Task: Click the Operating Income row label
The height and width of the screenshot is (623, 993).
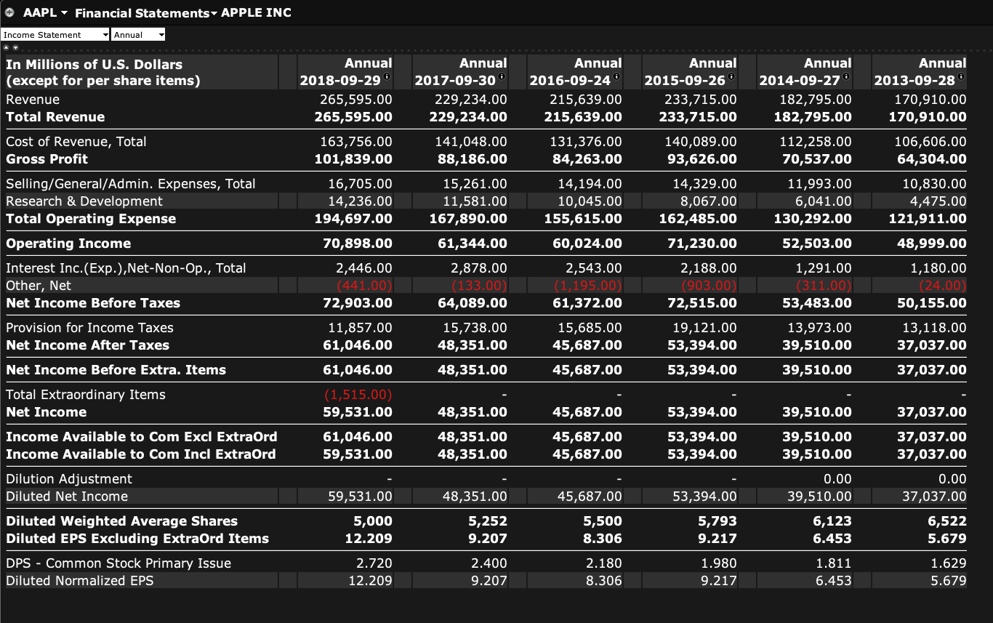Action: tap(68, 244)
